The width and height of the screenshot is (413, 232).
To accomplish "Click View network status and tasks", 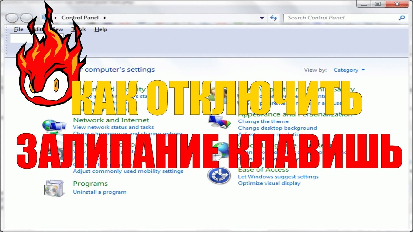I will coord(114,127).
